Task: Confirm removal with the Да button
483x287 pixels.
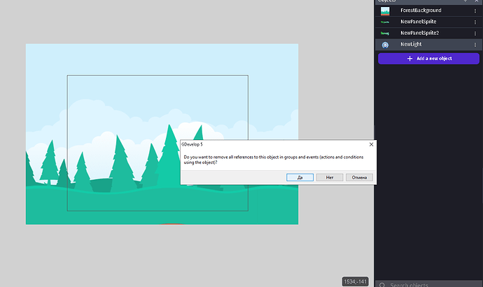Action: tap(300, 177)
